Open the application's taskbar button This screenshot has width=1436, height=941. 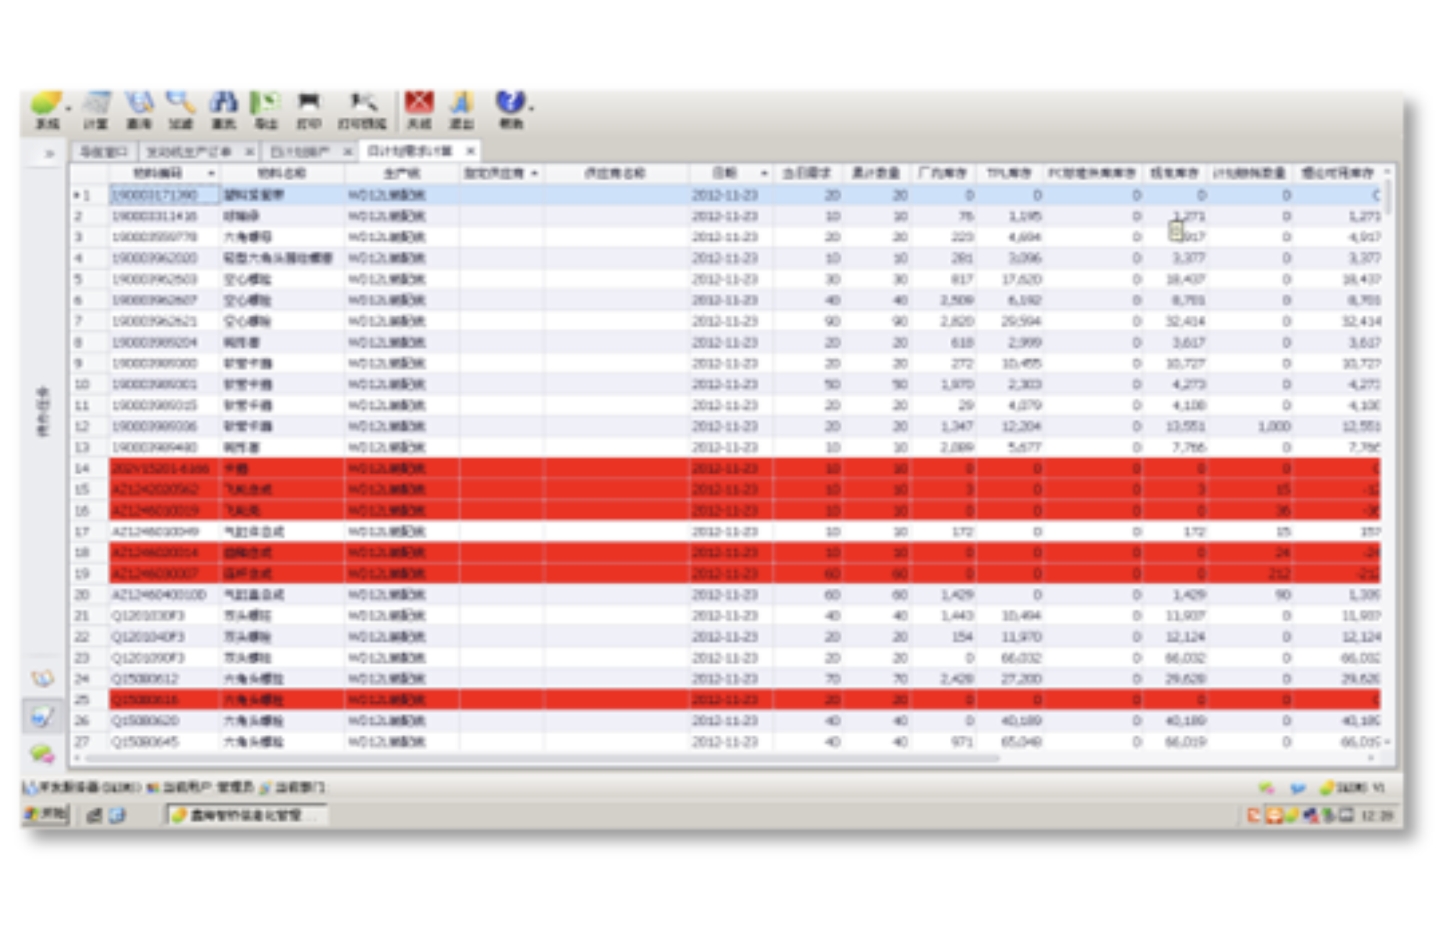coord(246,816)
